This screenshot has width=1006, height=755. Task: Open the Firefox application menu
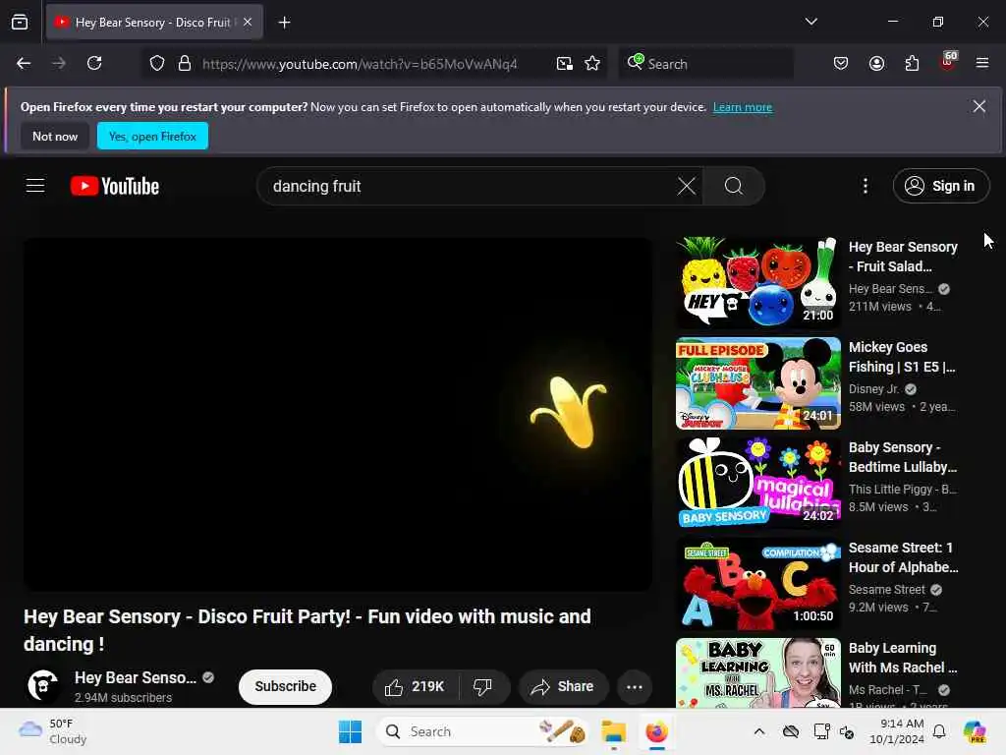pos(982,63)
